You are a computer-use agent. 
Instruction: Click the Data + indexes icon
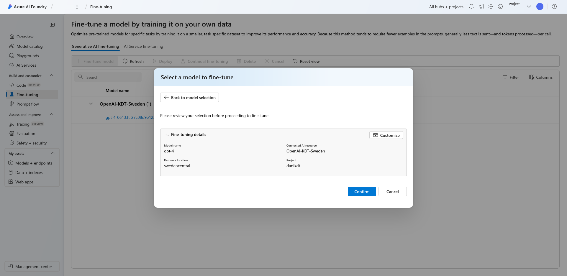11,172
